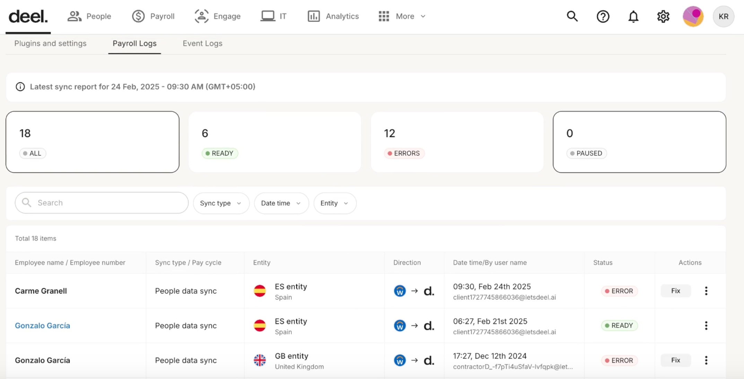Click Fix in the Carme Granell row
This screenshot has height=379, width=744.
[675, 291]
